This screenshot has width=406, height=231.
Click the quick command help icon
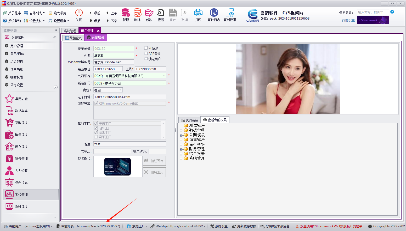[x=392, y=12]
